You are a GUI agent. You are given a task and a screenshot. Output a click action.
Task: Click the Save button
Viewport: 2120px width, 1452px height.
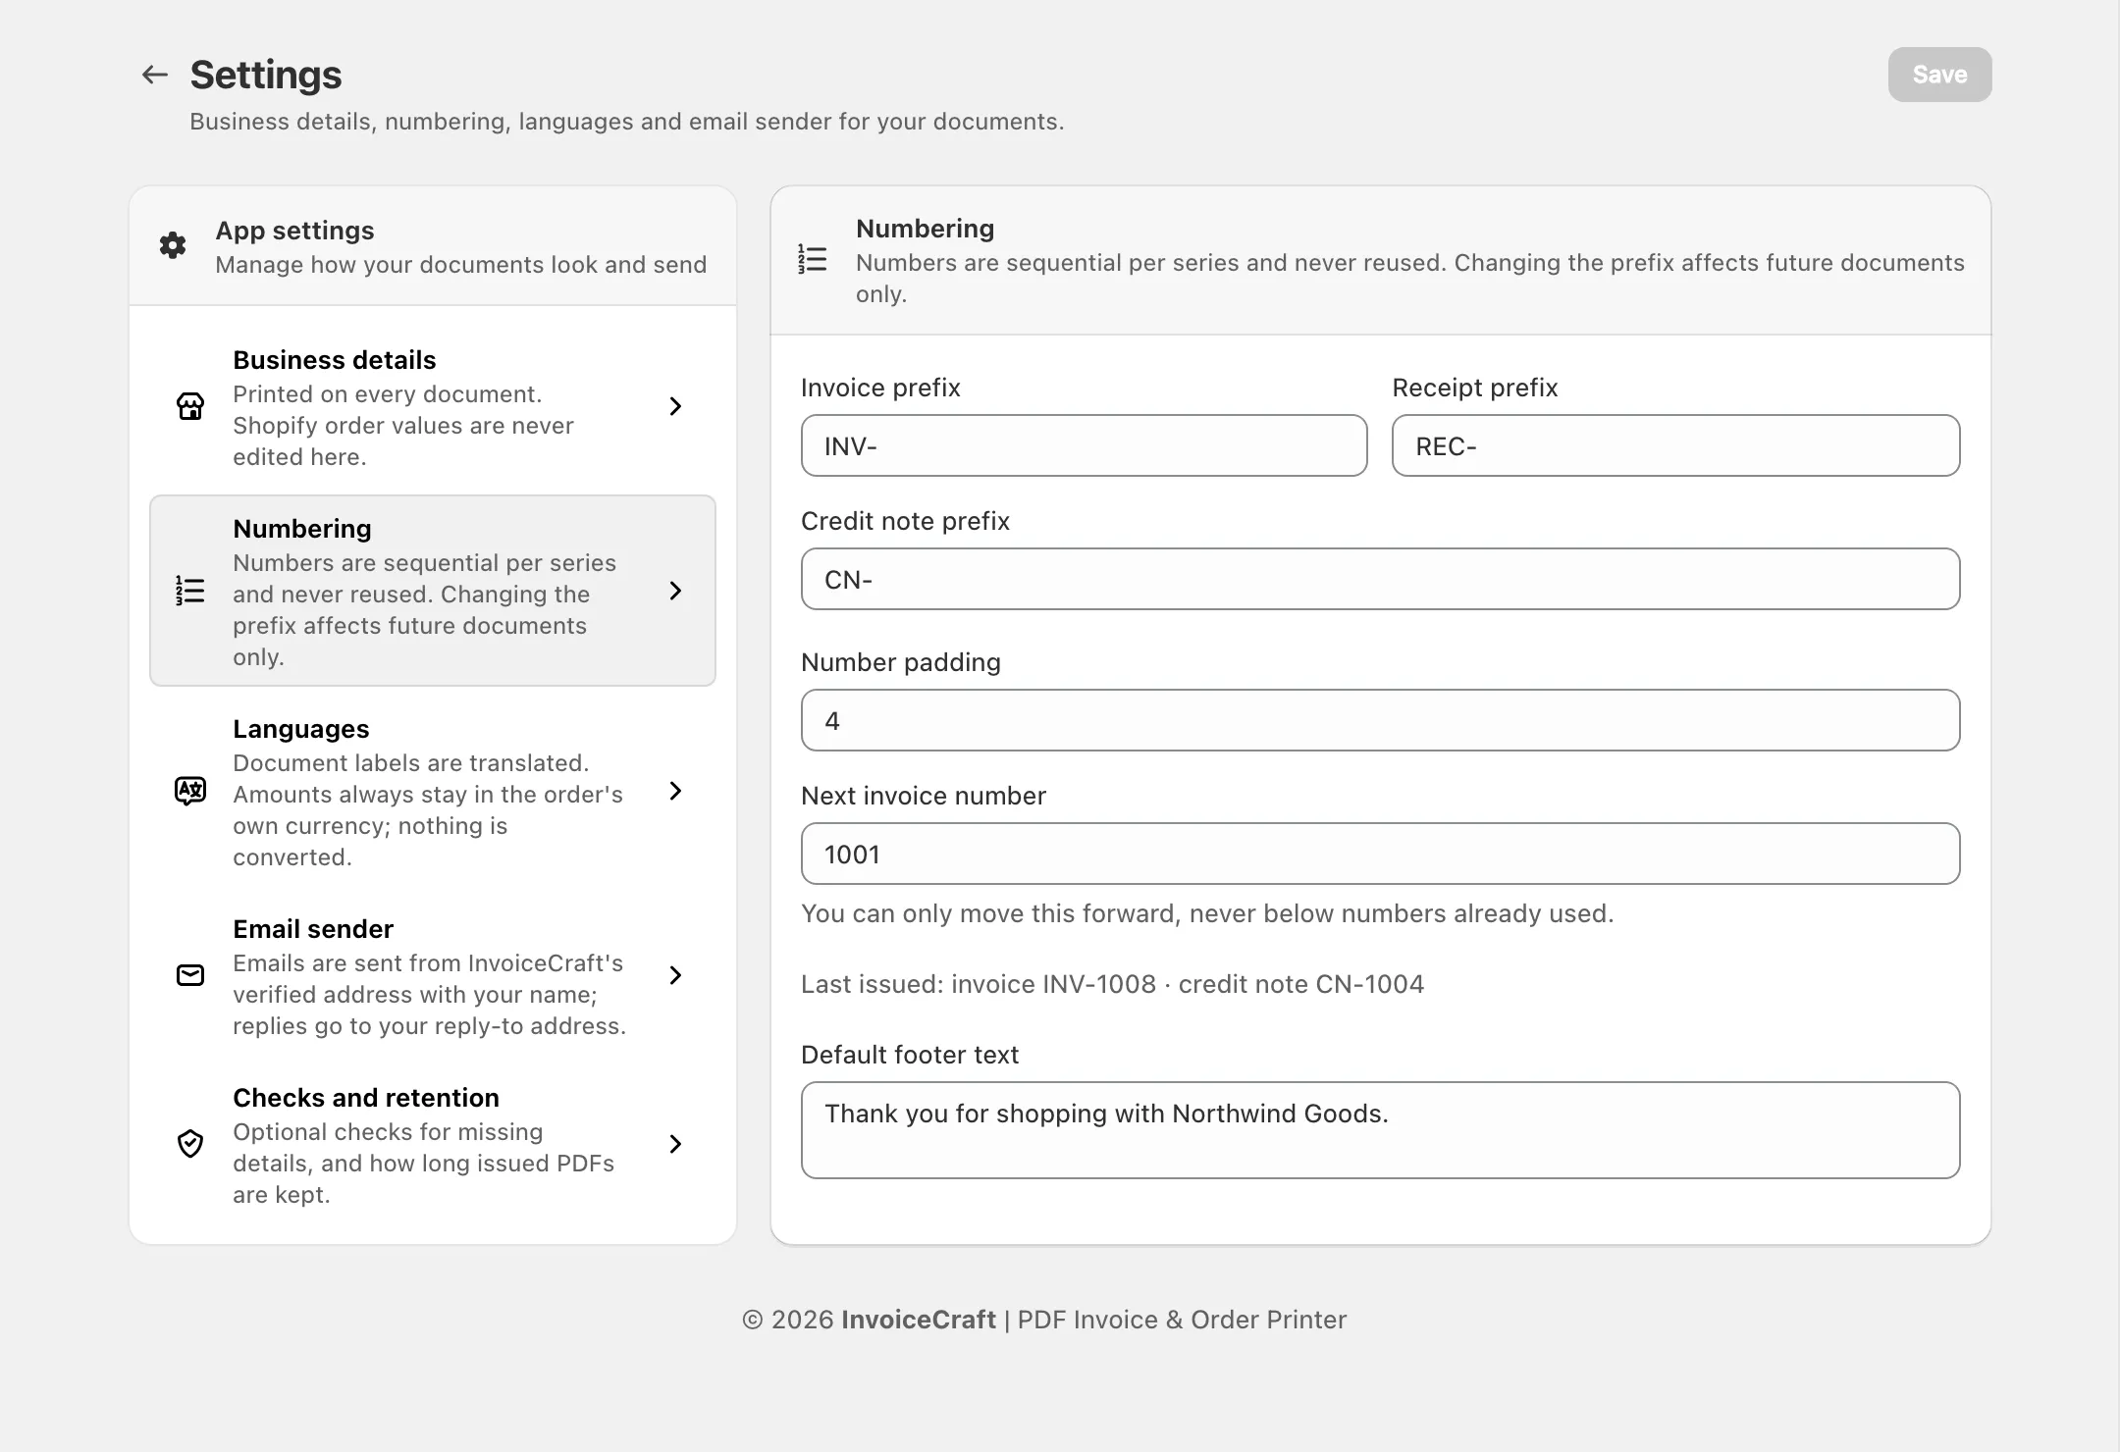[1939, 75]
